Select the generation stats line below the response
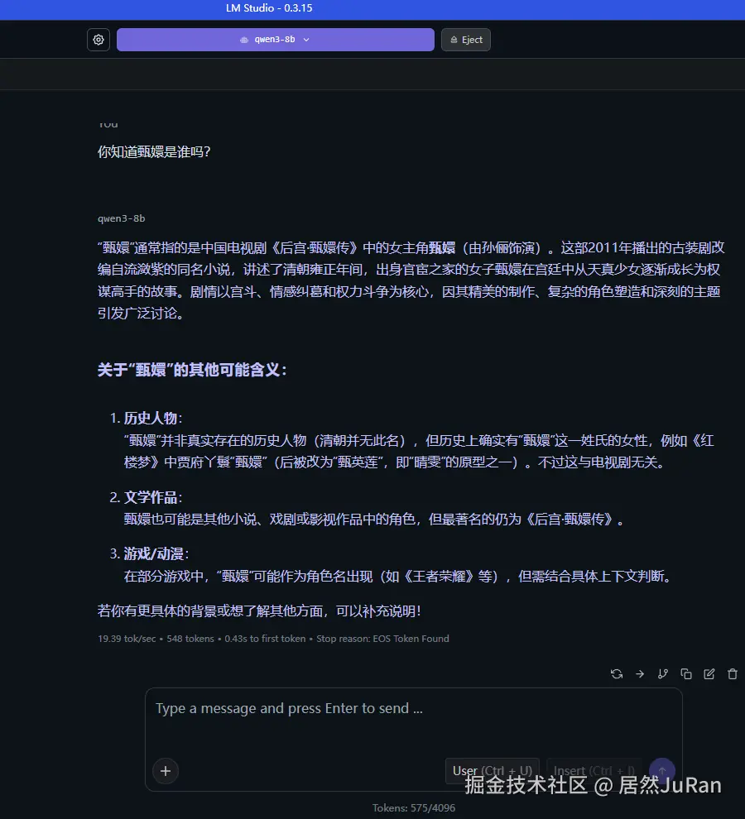745x819 pixels. pos(273,638)
